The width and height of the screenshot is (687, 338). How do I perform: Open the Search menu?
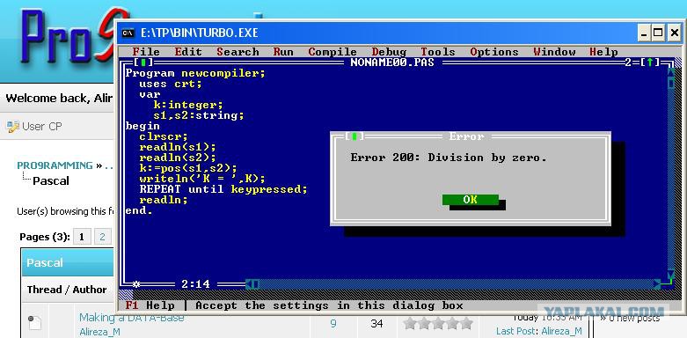pos(238,52)
